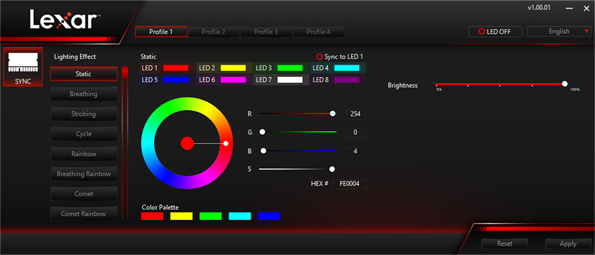This screenshot has height=255, width=595.
Task: Activate the Comet lighting effect
Action: 83,194
